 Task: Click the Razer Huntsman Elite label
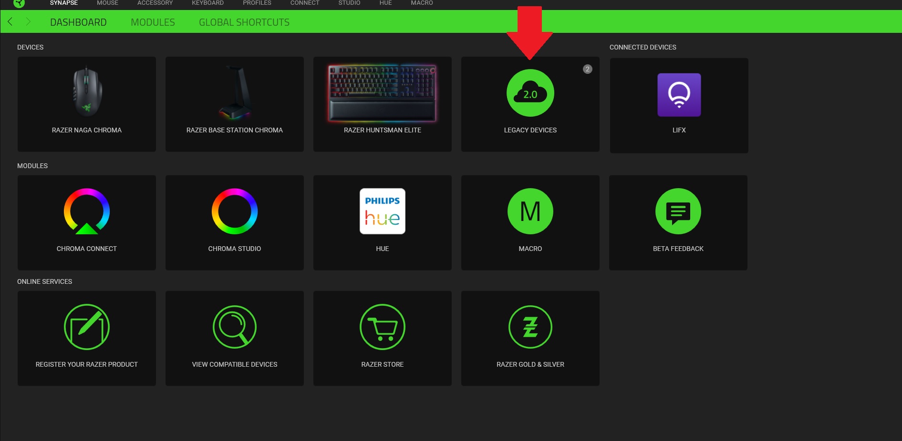383,130
